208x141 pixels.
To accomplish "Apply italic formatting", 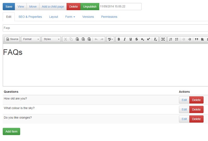I will pos(125,39).
